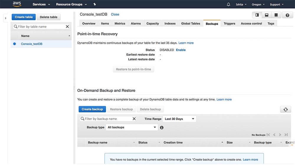
Task: Switch to the Metrics tab
Action: pos(120,23)
